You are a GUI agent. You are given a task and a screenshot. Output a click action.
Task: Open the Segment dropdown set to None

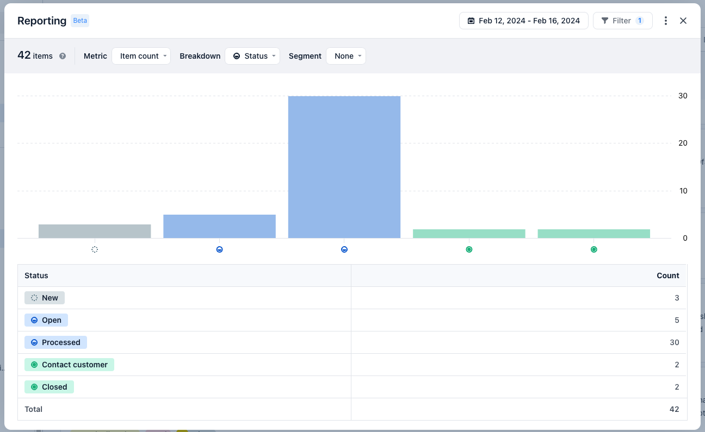tap(346, 56)
